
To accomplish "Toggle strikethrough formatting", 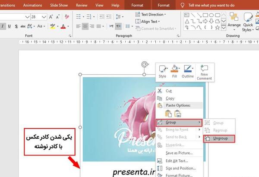I will tap(23, 26).
